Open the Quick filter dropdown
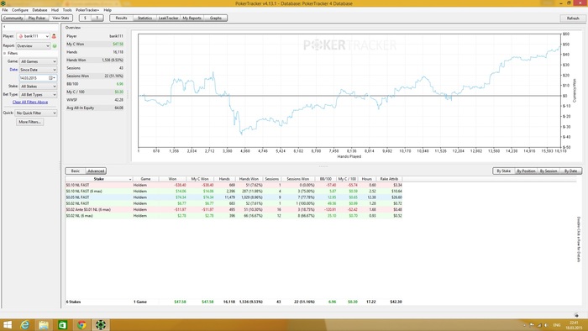The height and width of the screenshot is (331, 588). [36, 113]
